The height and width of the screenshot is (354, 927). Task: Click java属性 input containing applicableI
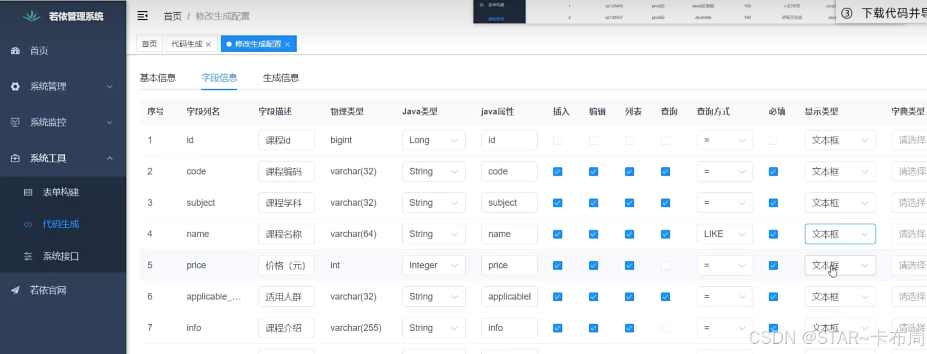509,297
